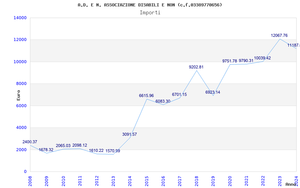Click the 12000 y-axis tick label
The height and width of the screenshot is (188, 300).
point(20,40)
